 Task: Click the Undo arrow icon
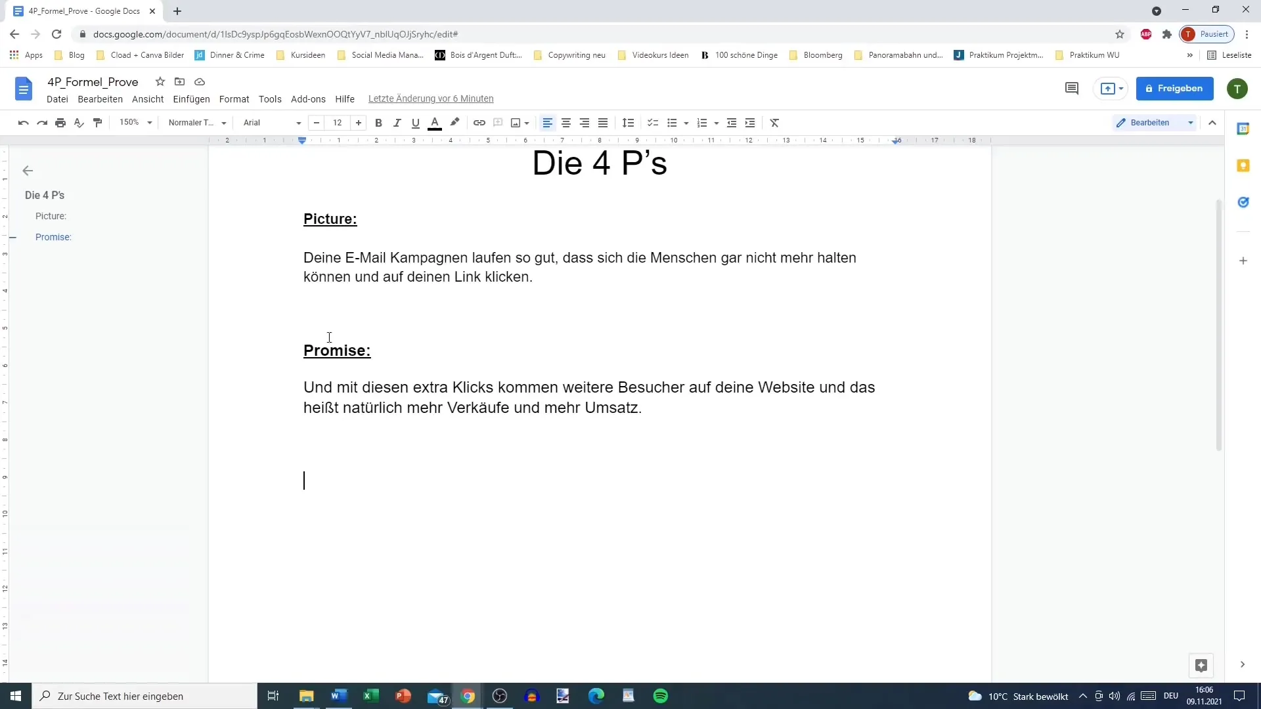pos(24,123)
